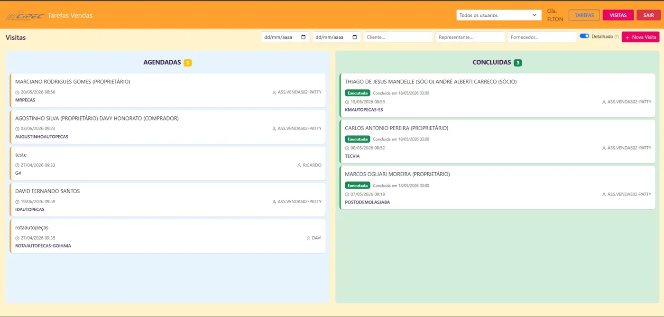
Task: Toggle the Detalhado switch
Action: tap(584, 36)
